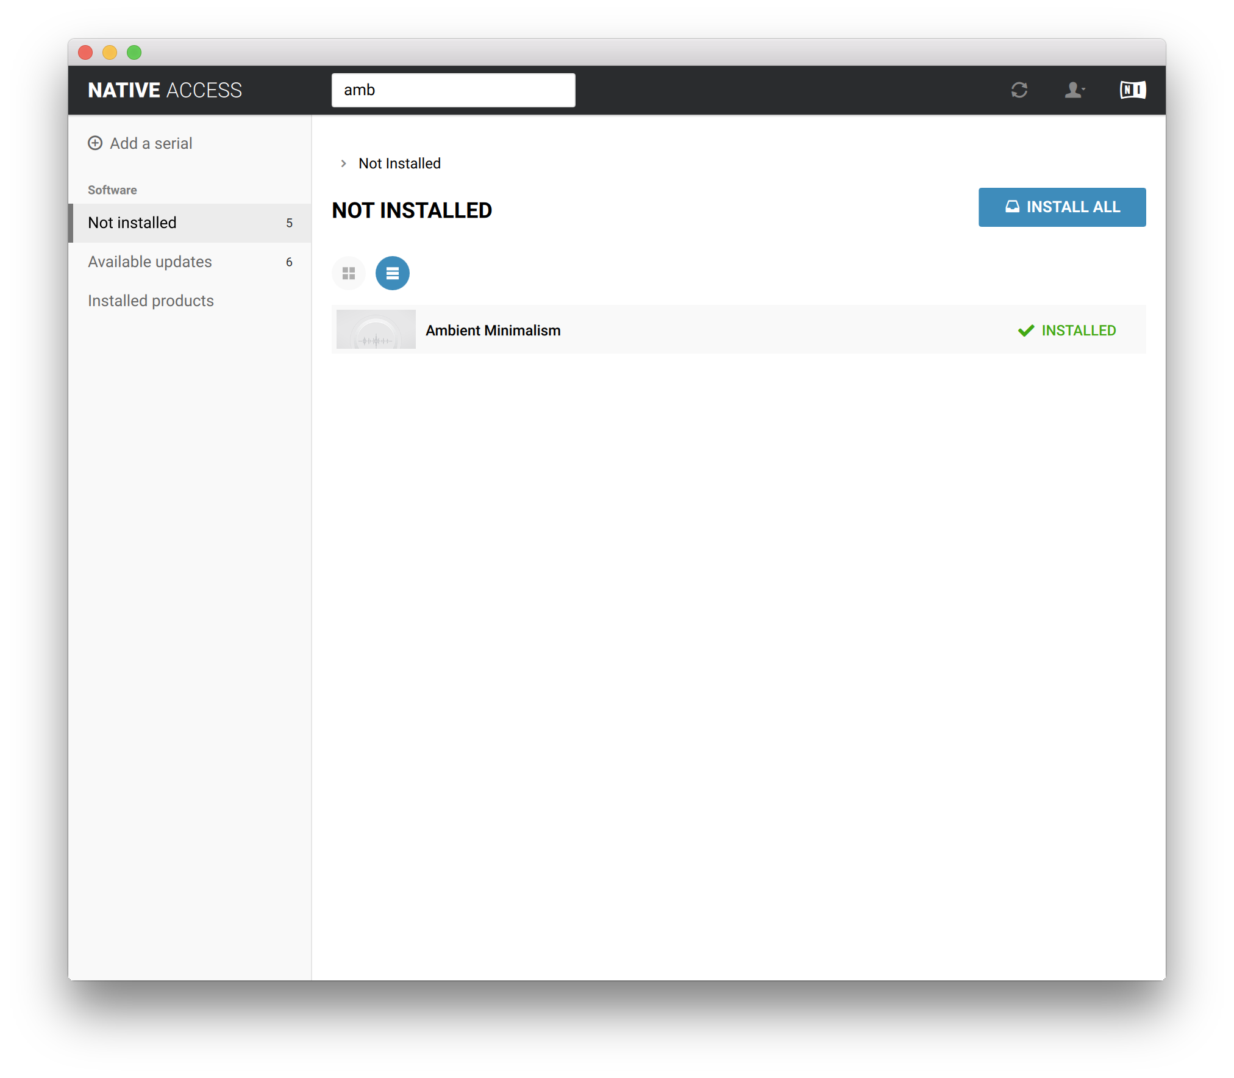Click the Not installed count badge 5

pyautogui.click(x=289, y=223)
